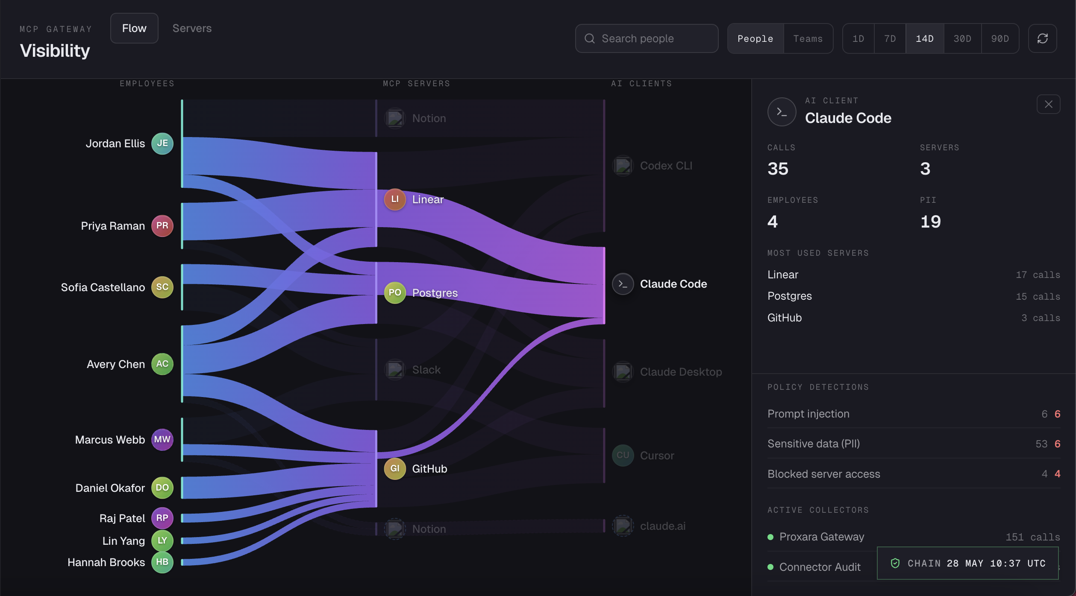Switch to Teams view toggle
Image resolution: width=1076 pixels, height=596 pixels.
point(808,38)
